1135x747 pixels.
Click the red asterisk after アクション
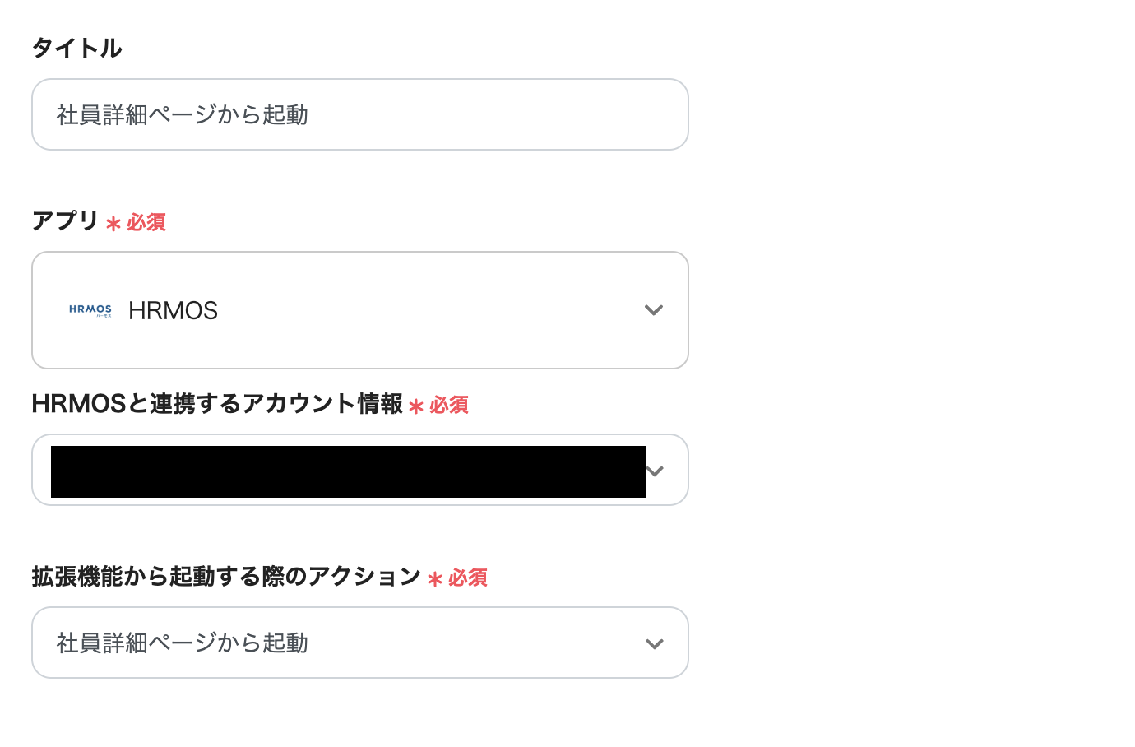[x=435, y=579]
